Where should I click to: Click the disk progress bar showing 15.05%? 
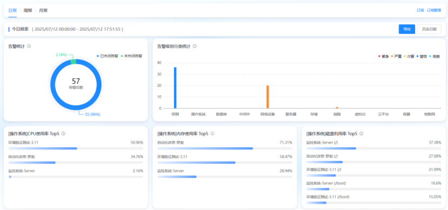[374, 203]
